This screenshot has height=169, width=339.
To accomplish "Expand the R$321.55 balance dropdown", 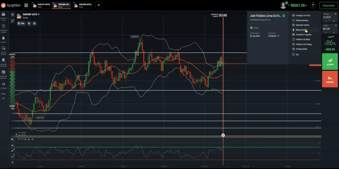I will [299, 5].
